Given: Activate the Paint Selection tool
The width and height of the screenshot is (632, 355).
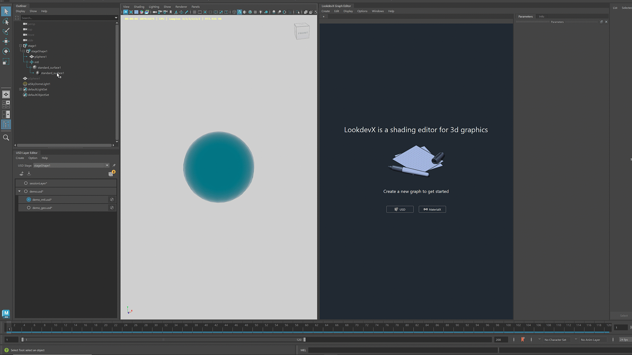Looking at the screenshot, I should pyautogui.click(x=6, y=31).
